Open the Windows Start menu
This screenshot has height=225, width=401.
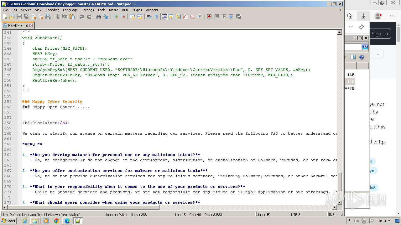9,221
